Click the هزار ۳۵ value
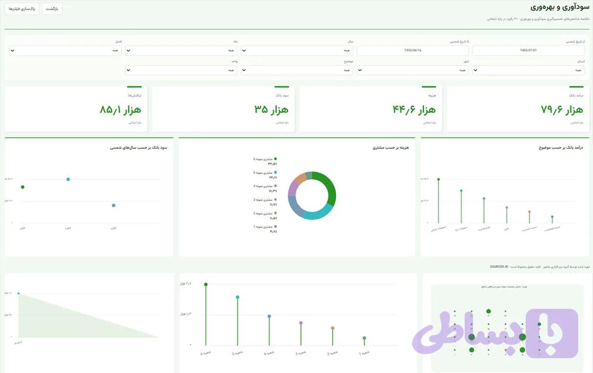Image resolution: width=593 pixels, height=373 pixels. 271,110
